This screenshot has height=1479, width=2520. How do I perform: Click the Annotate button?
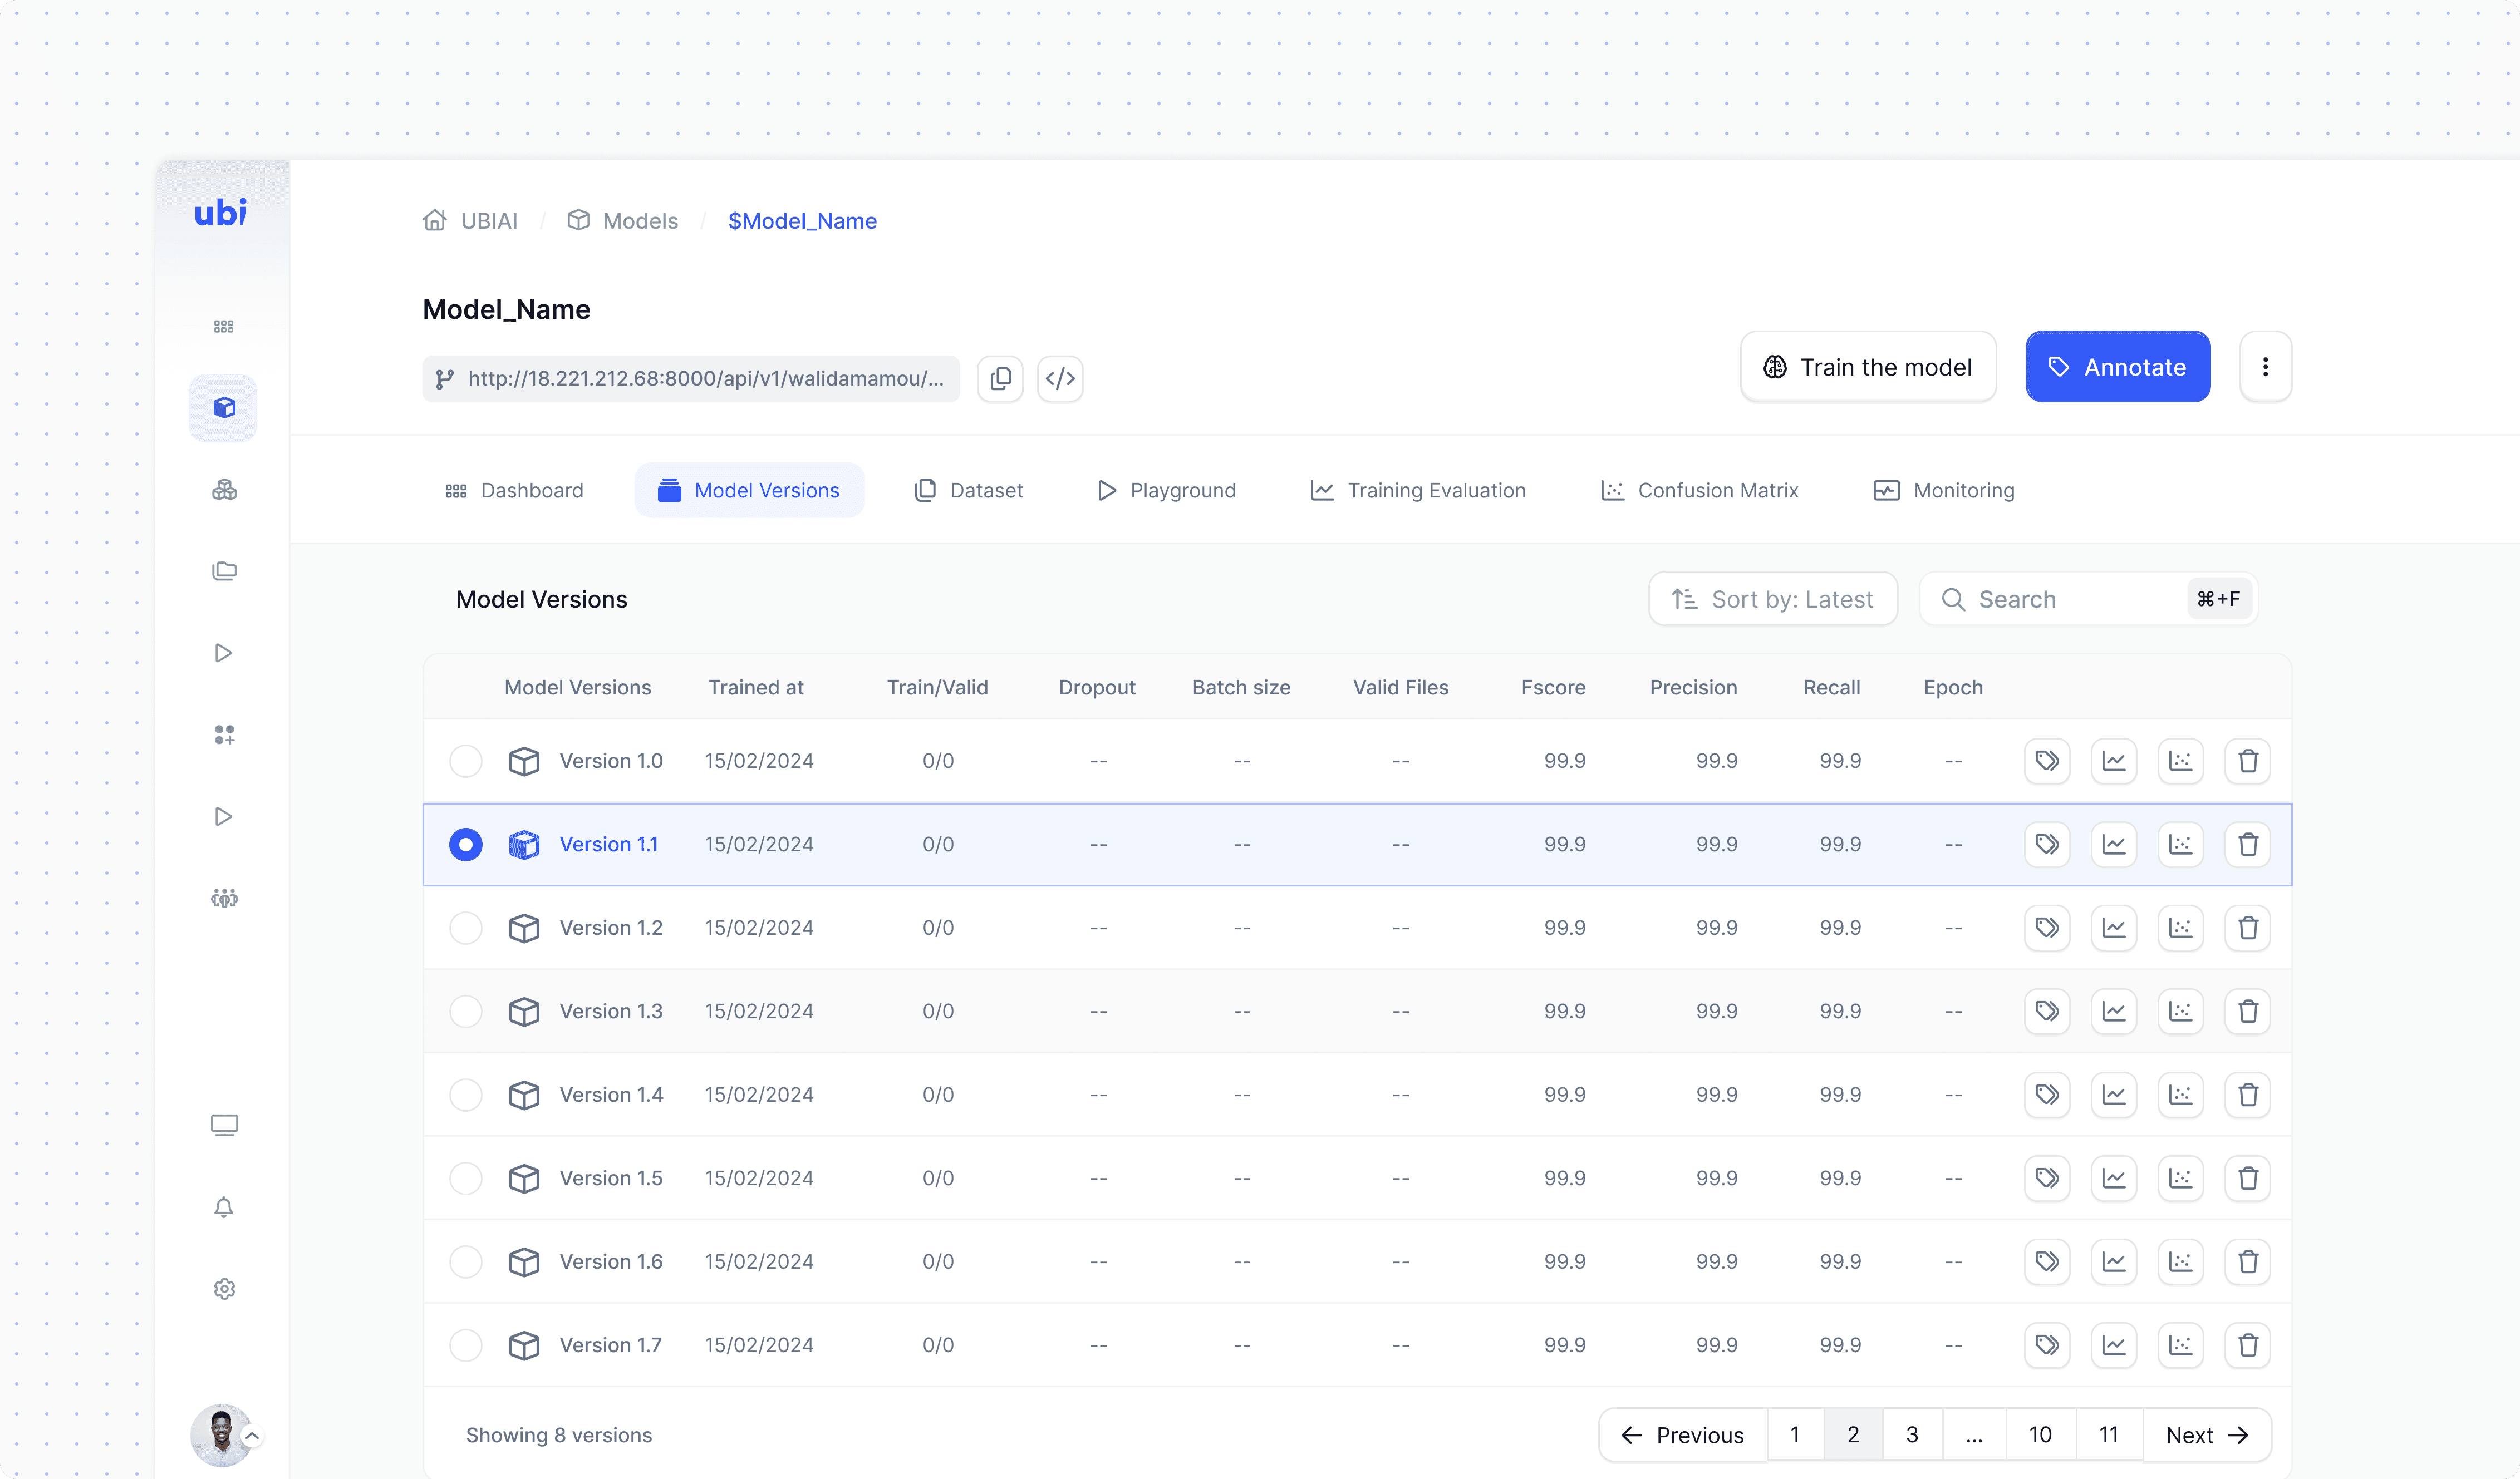point(2117,367)
